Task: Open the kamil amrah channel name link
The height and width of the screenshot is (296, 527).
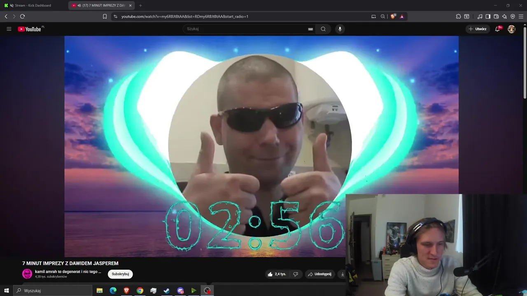Action: (68, 272)
